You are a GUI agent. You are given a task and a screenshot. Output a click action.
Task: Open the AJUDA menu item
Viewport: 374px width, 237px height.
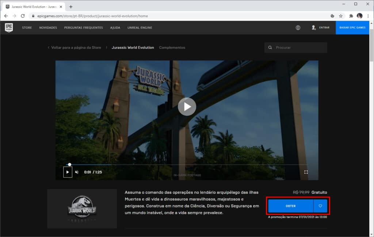point(115,28)
